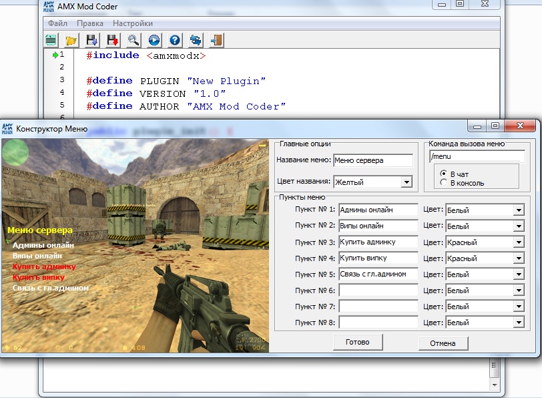This screenshot has width=542, height=398.
Task: Click the empty Пункт № 7 text field
Action: click(x=378, y=307)
